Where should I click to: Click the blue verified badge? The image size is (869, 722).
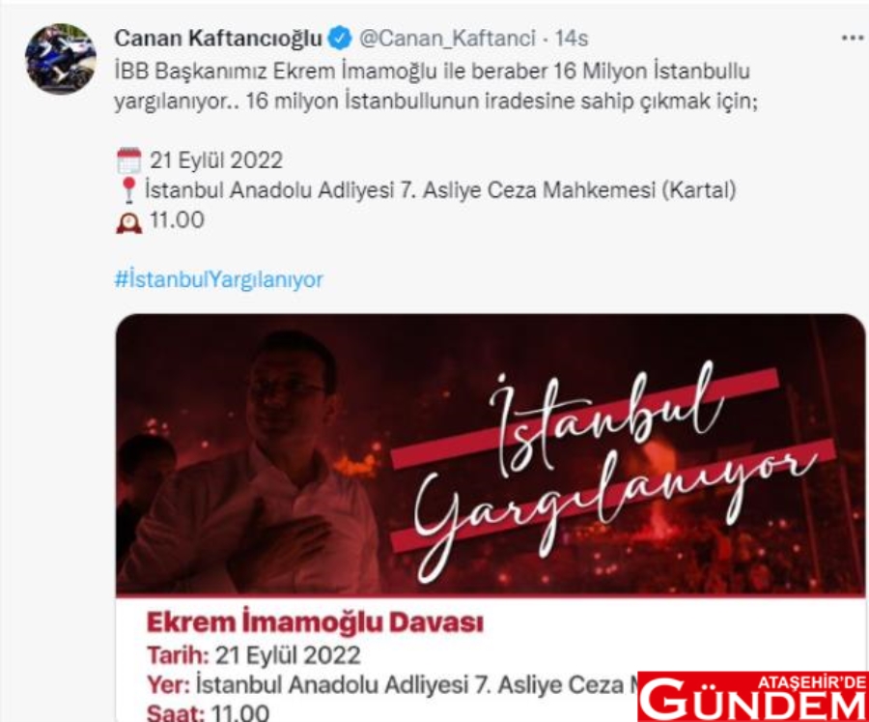pos(340,39)
